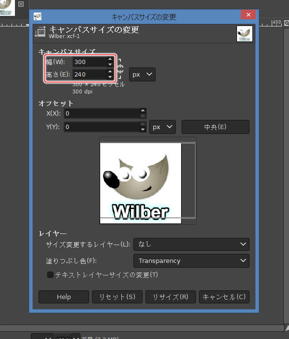
Task: Click the dialog title bar GIMP icon
Action: pos(38,16)
